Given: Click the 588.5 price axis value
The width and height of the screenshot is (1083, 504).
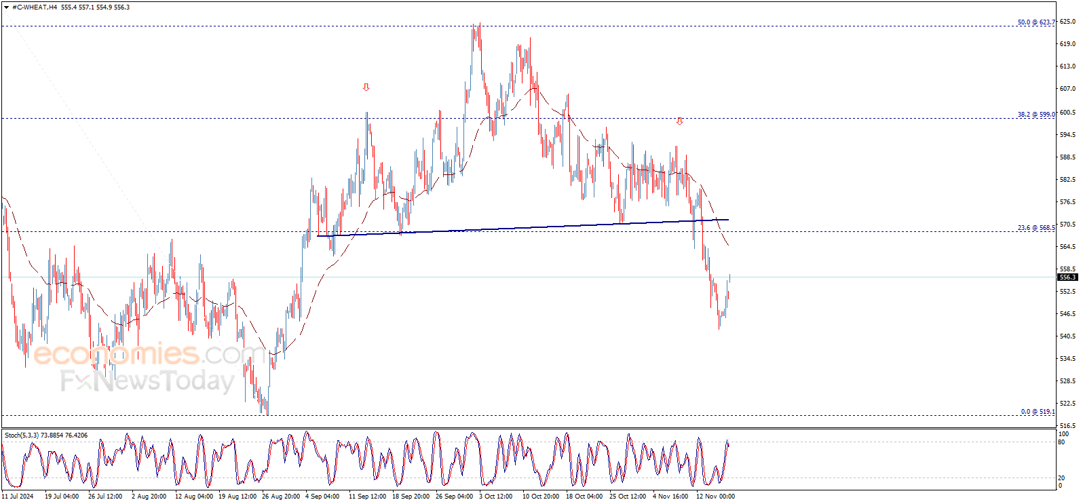Looking at the screenshot, I should pos(1067,157).
